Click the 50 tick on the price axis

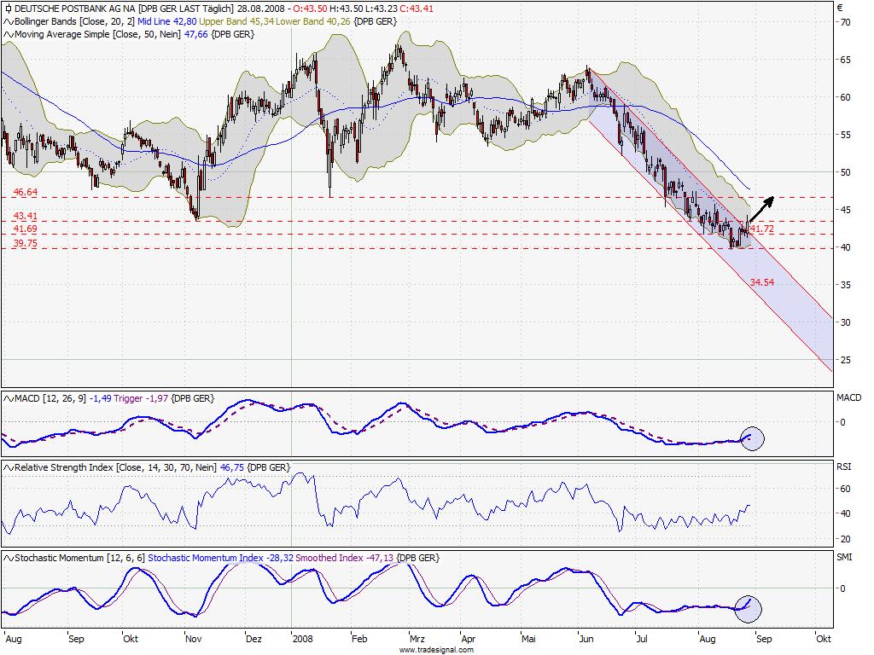846,172
